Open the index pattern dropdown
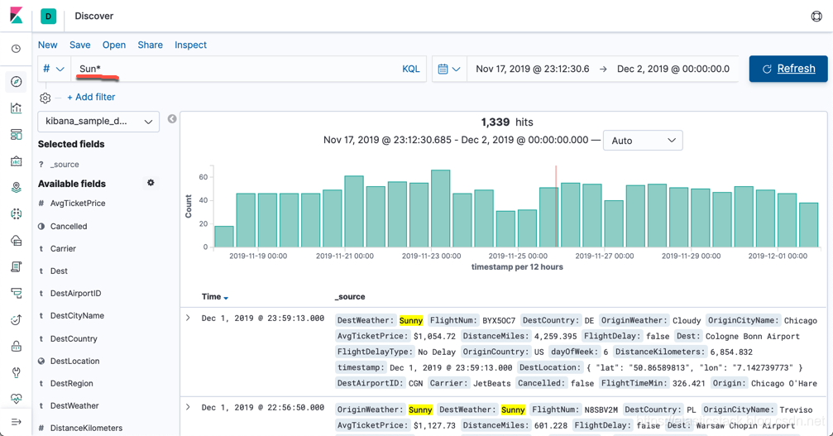 (x=98, y=121)
